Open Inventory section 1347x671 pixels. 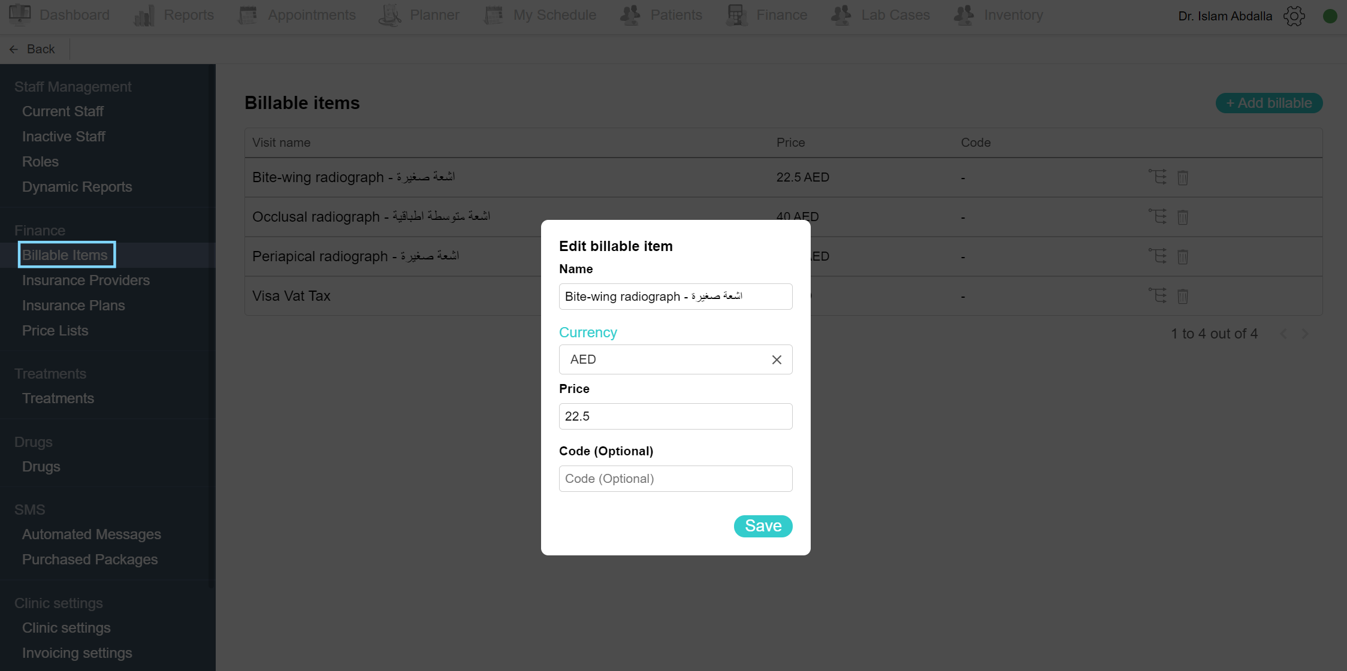pyautogui.click(x=998, y=15)
